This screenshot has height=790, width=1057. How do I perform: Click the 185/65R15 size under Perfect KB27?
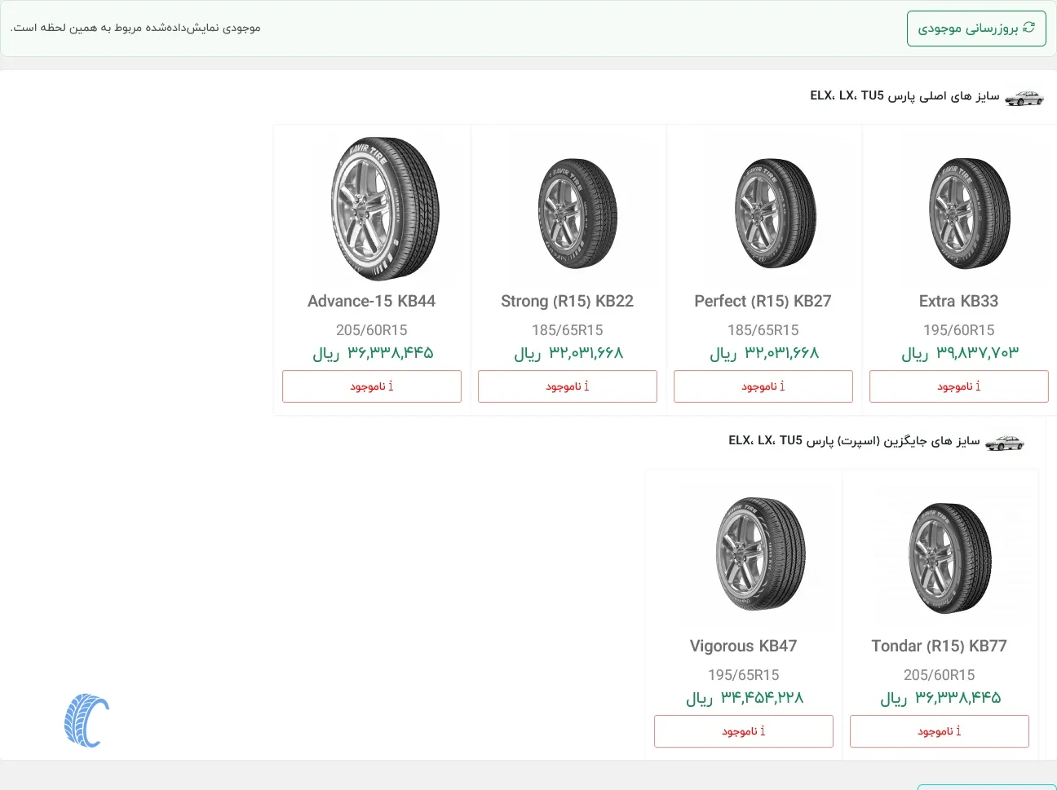[x=763, y=330]
